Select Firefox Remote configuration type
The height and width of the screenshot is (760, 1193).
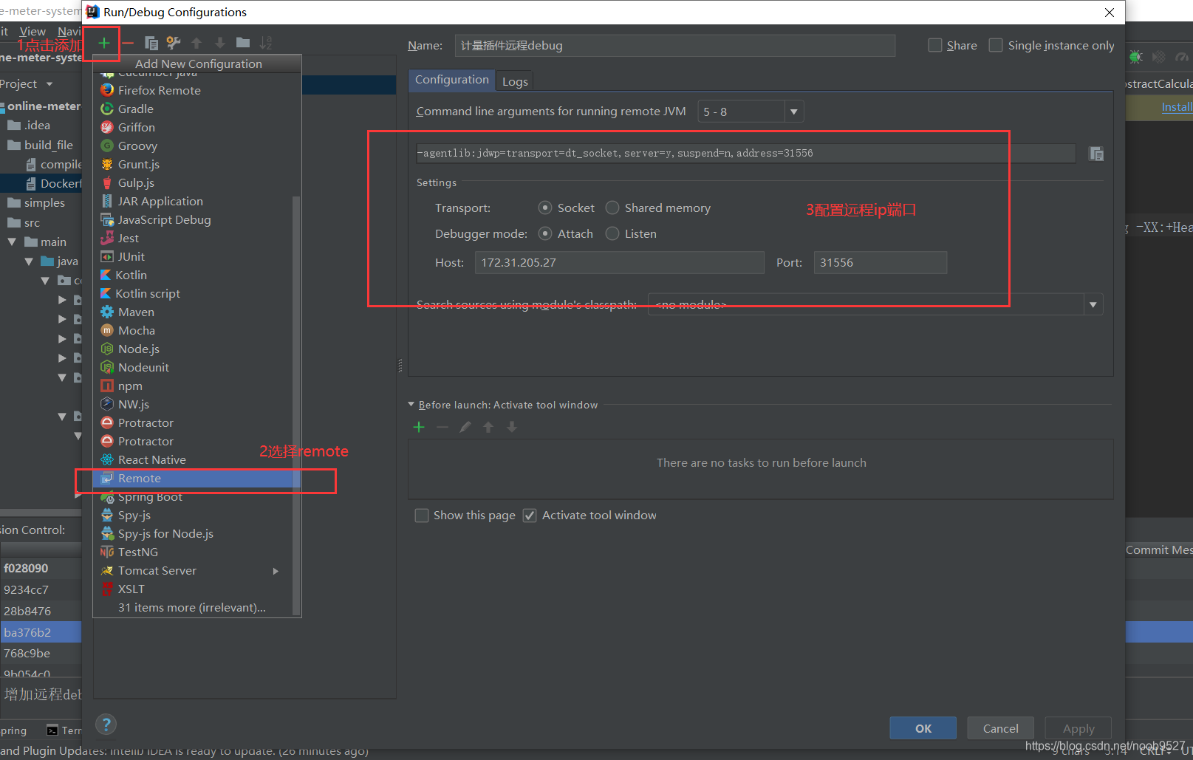point(194,90)
